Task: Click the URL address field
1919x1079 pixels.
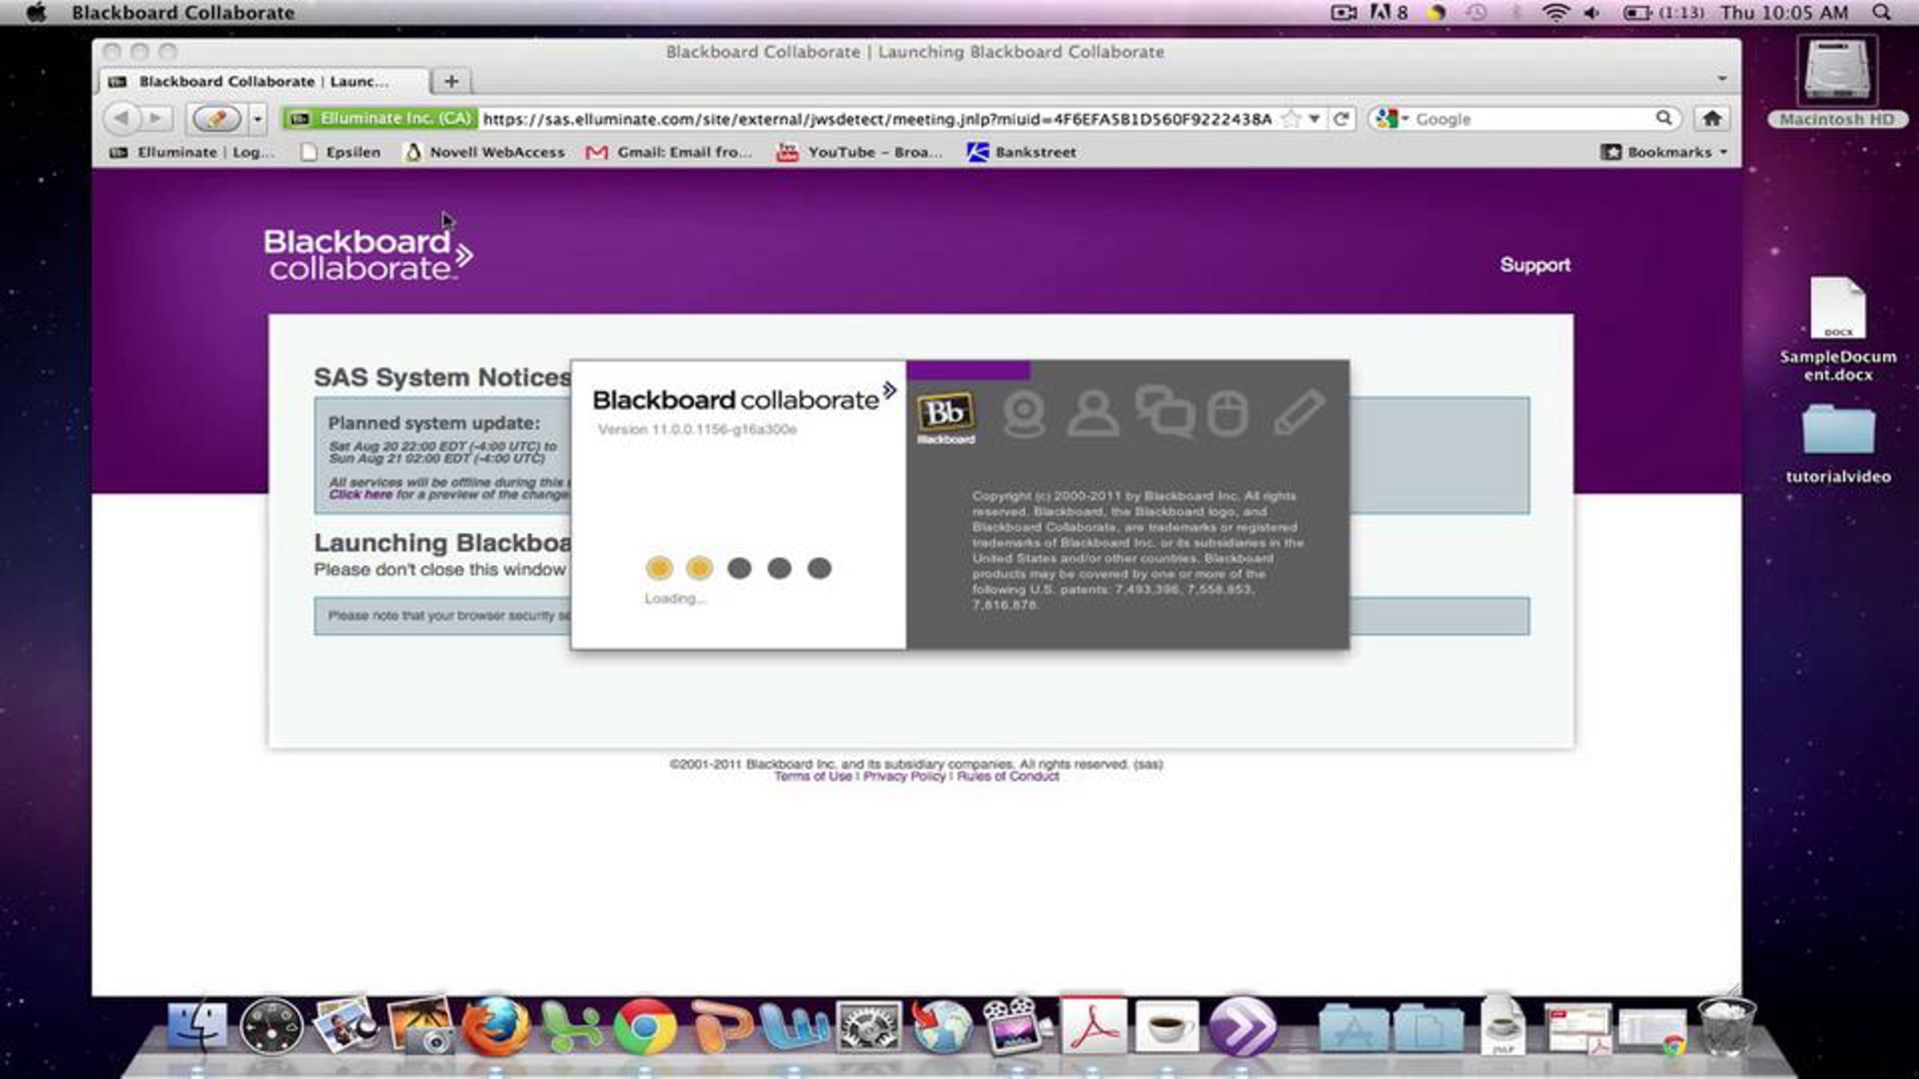Action: 876,119
